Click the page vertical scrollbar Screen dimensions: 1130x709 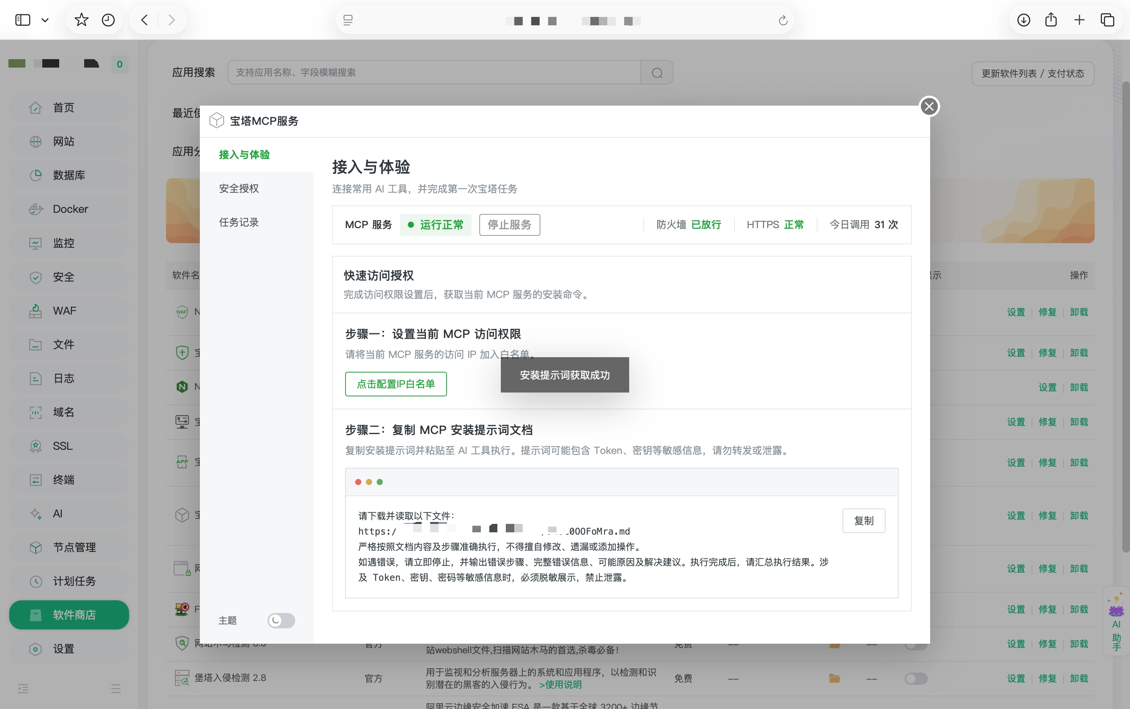[x=1126, y=317]
